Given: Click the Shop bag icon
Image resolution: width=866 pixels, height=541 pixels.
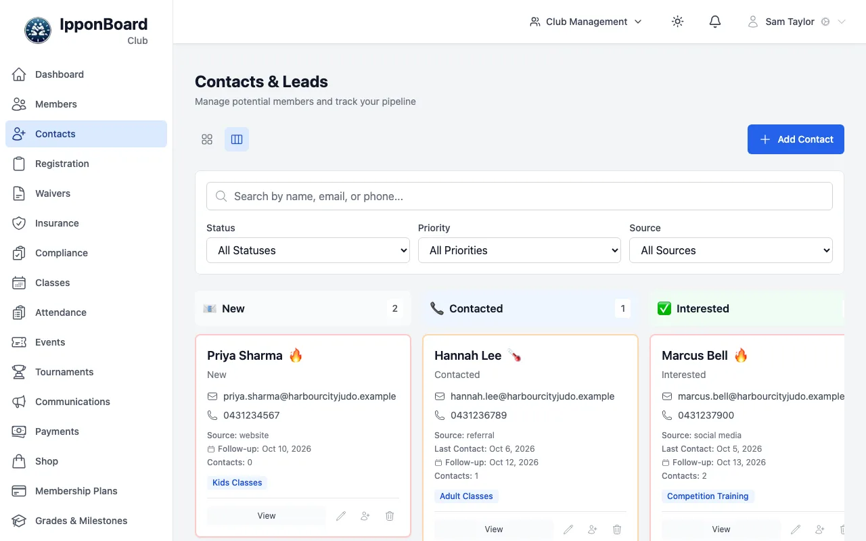Looking at the screenshot, I should [19, 461].
